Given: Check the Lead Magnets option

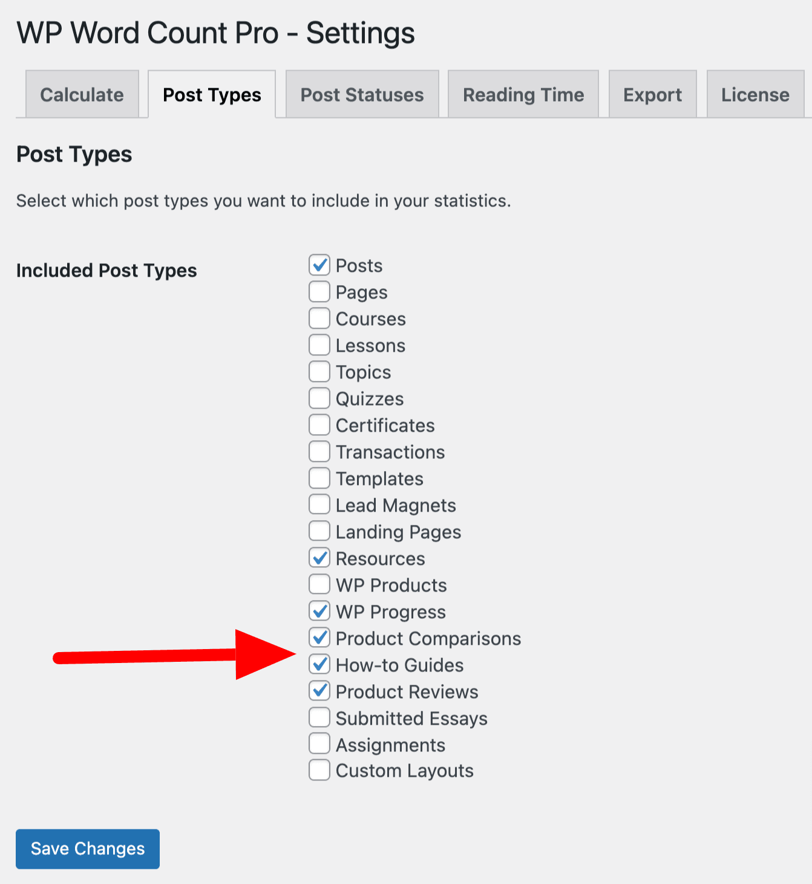Looking at the screenshot, I should click(319, 505).
